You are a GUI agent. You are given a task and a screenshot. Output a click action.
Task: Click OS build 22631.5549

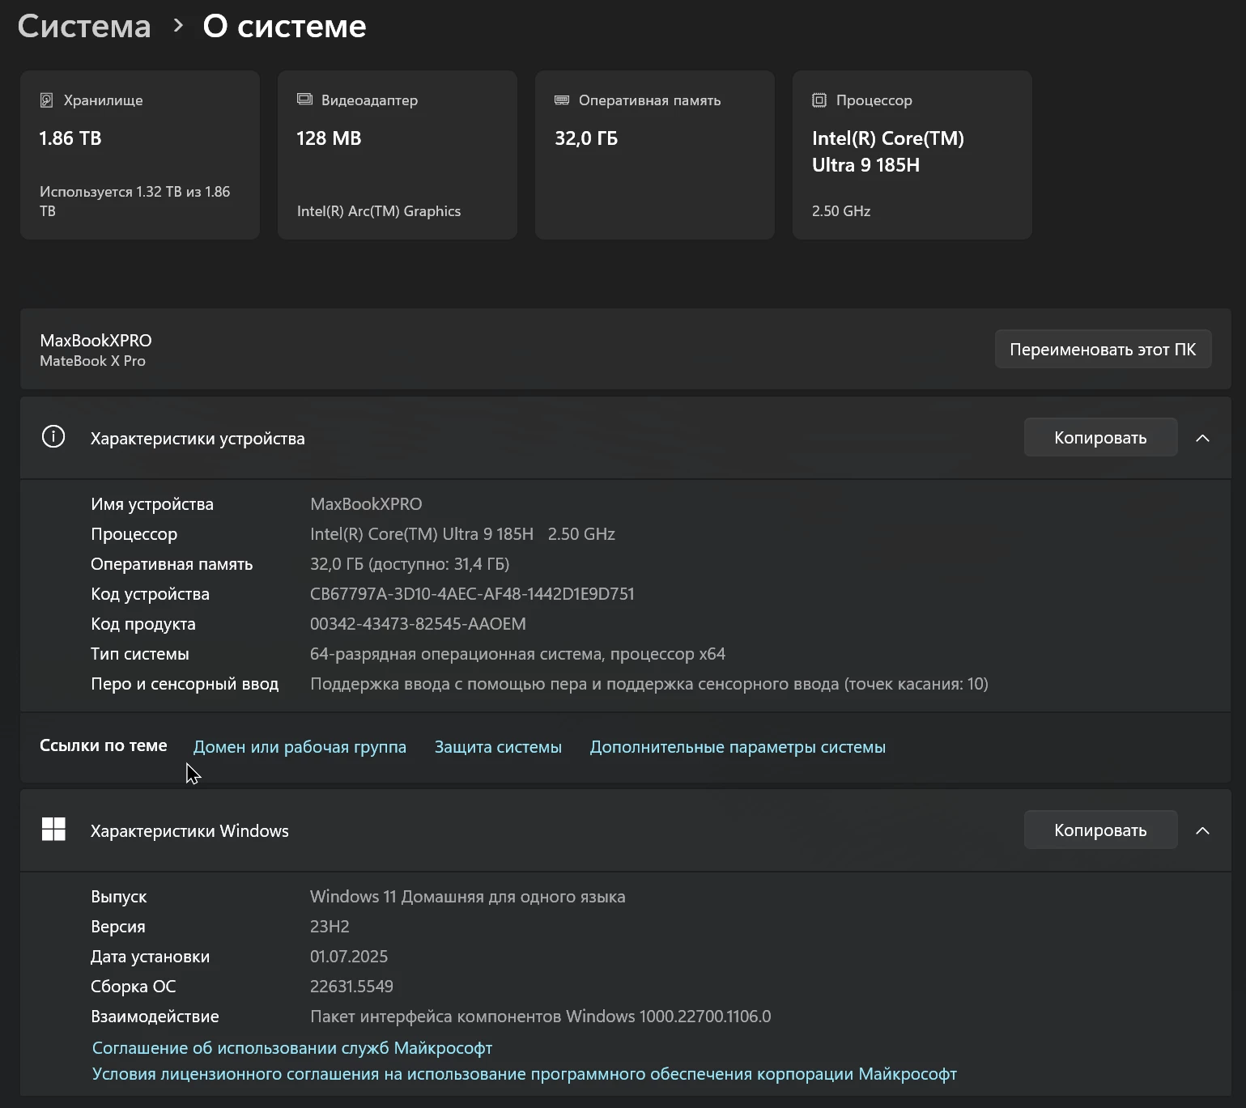coord(351,987)
